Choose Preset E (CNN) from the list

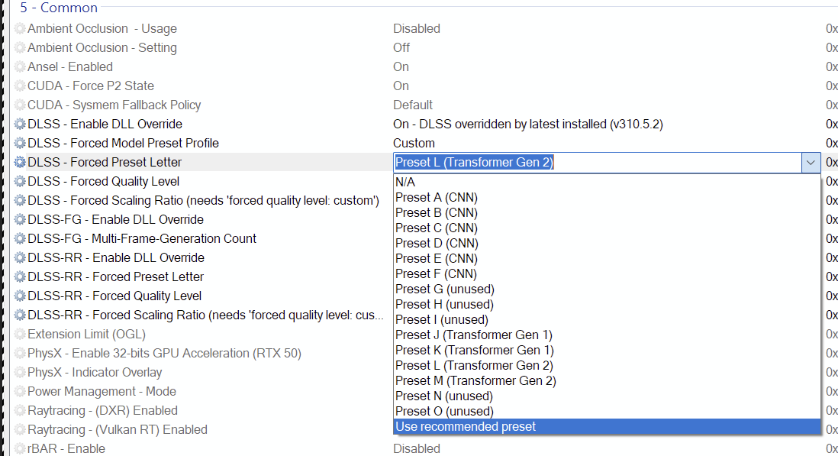pos(437,258)
